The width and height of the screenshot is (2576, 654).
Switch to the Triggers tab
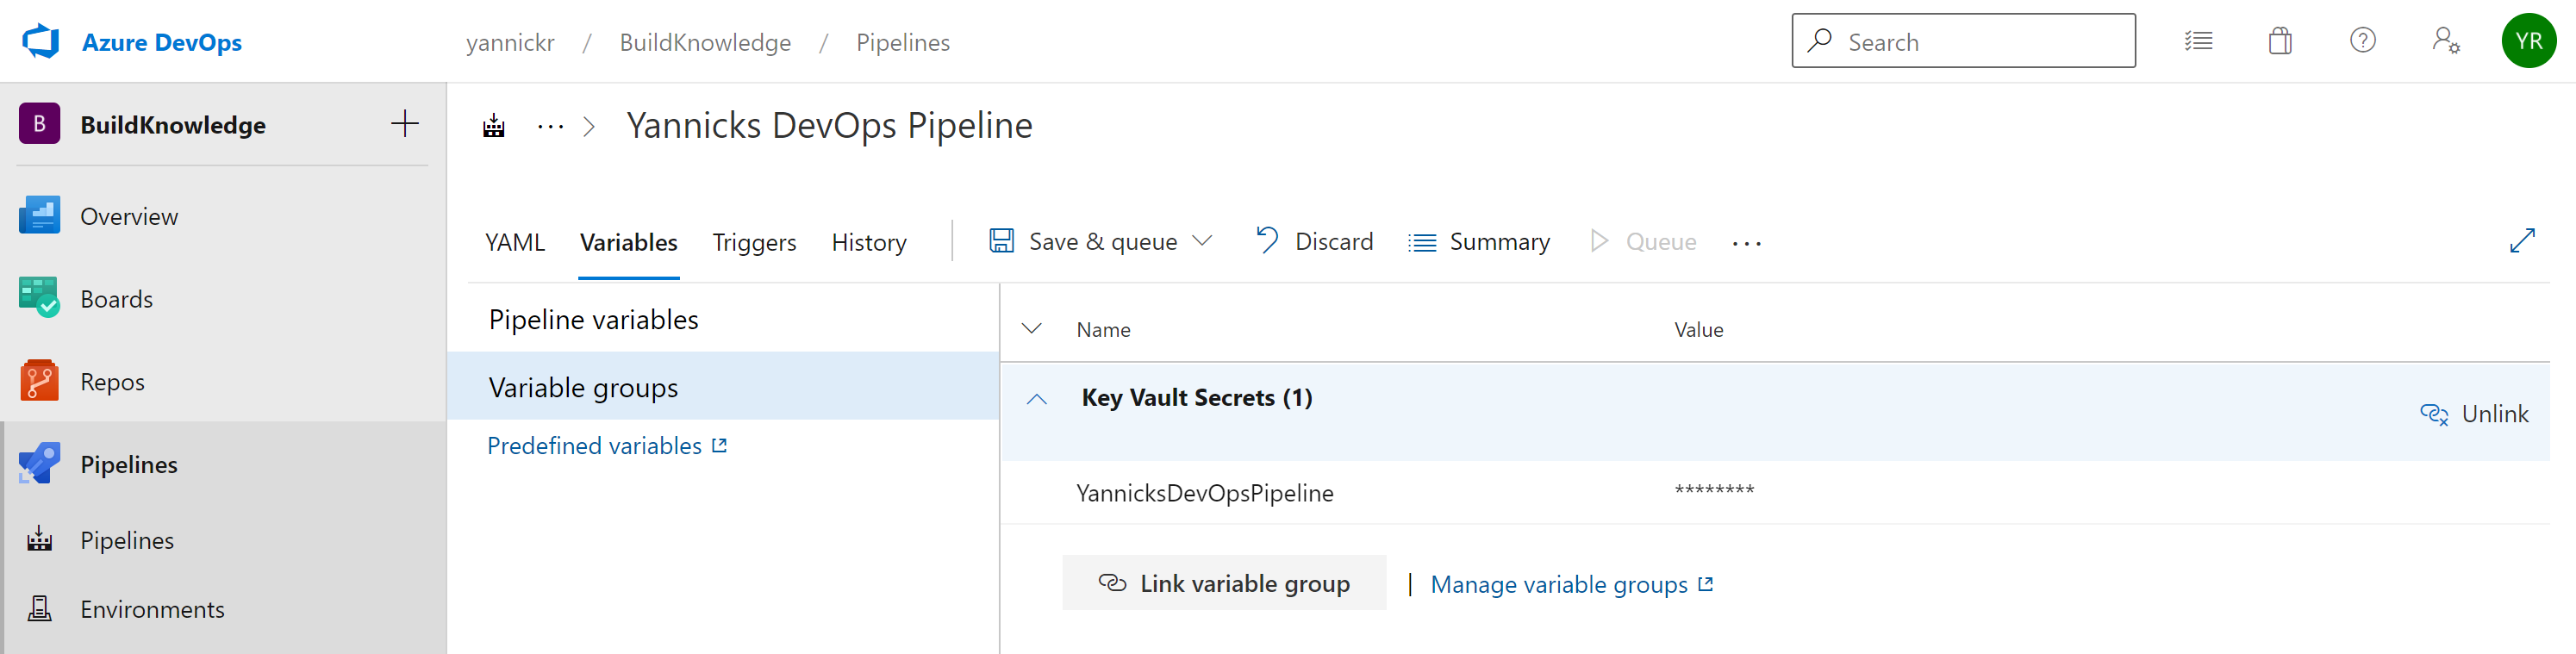pos(754,243)
